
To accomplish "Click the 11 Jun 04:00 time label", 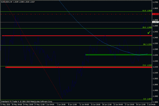I will click(x=84, y=104).
